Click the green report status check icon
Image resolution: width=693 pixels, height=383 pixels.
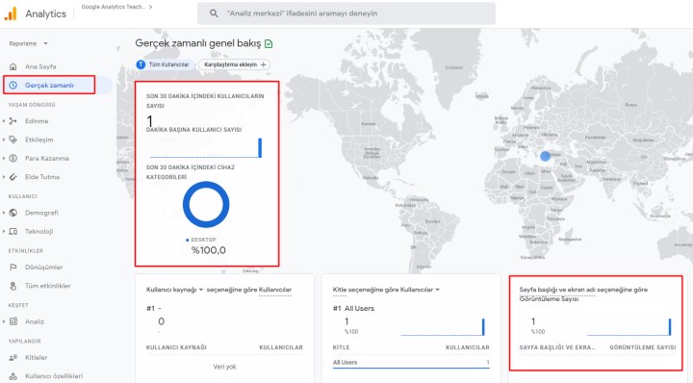click(x=269, y=43)
